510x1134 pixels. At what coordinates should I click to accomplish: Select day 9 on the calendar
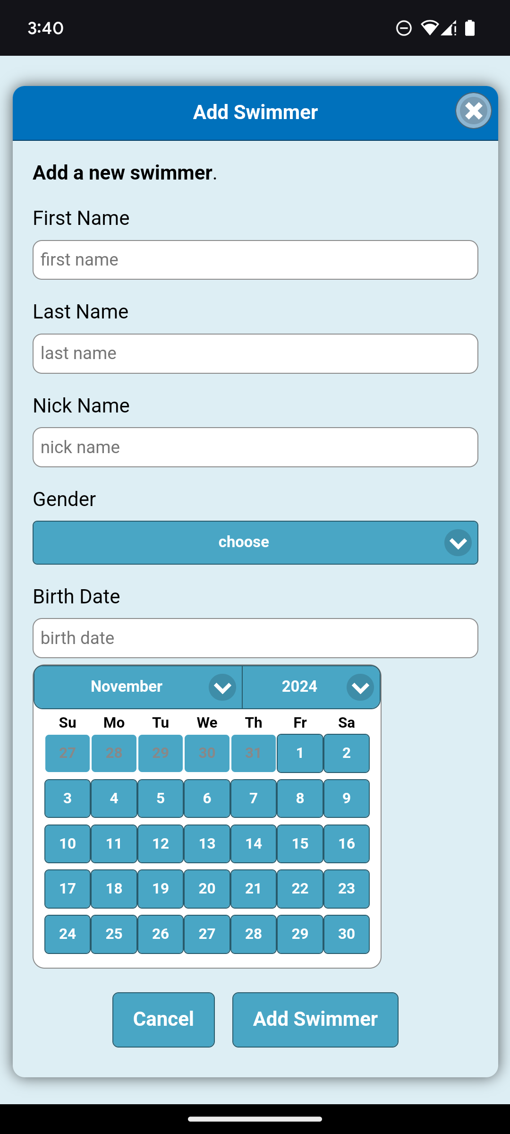coord(346,798)
